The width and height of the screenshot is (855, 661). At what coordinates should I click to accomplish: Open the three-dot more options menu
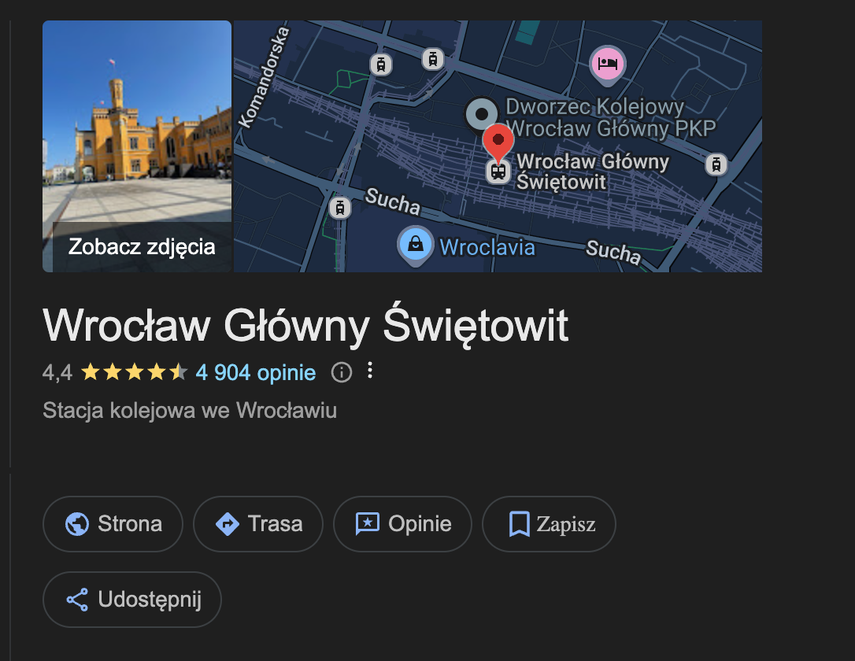click(x=370, y=371)
